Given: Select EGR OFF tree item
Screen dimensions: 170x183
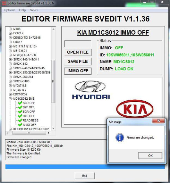Looking at the screenshot, I should (x=29, y=111).
